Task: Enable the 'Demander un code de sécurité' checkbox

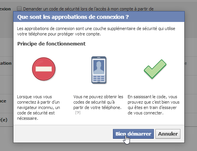Action: click(19, 8)
